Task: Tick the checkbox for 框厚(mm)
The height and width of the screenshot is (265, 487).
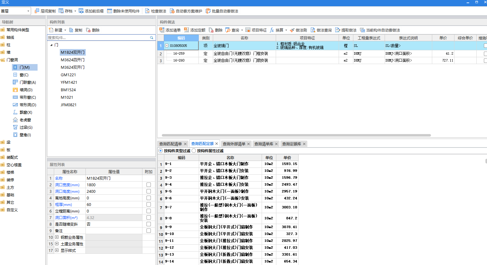Action: click(x=149, y=204)
